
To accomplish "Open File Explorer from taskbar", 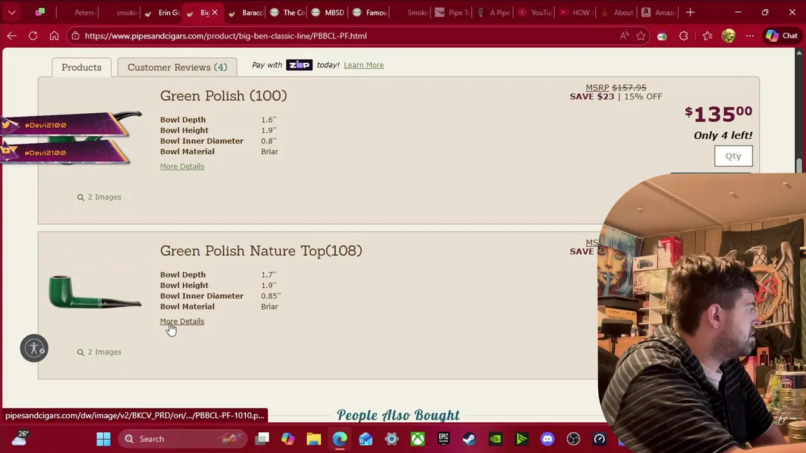I will (x=314, y=439).
